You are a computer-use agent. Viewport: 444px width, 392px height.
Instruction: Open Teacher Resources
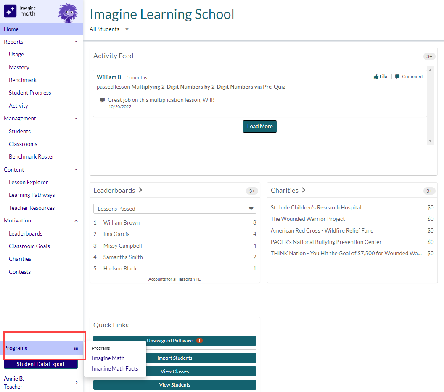click(x=32, y=208)
